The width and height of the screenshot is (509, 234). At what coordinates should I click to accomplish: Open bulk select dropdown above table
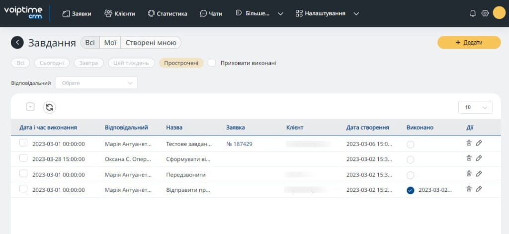coord(30,107)
